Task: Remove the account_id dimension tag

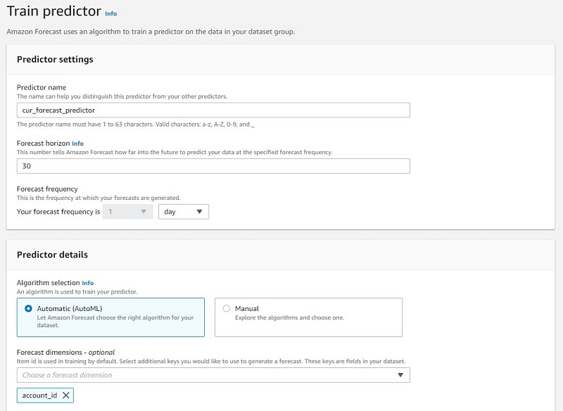Action: pyautogui.click(x=66, y=396)
